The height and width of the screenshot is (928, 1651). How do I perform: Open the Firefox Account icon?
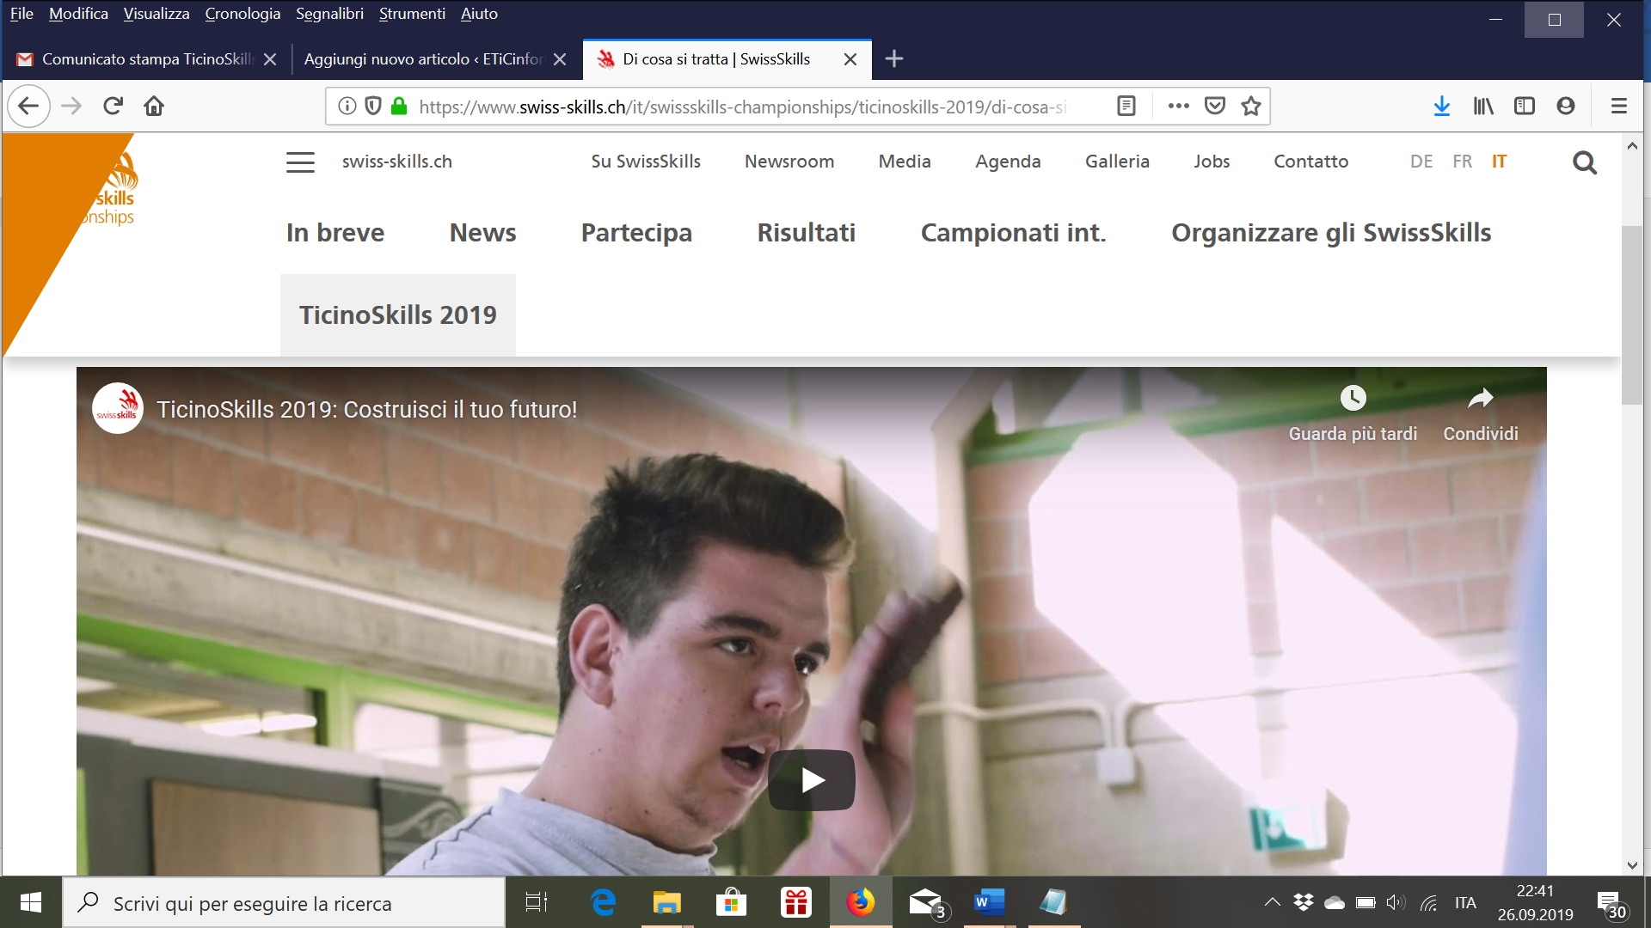click(1566, 106)
